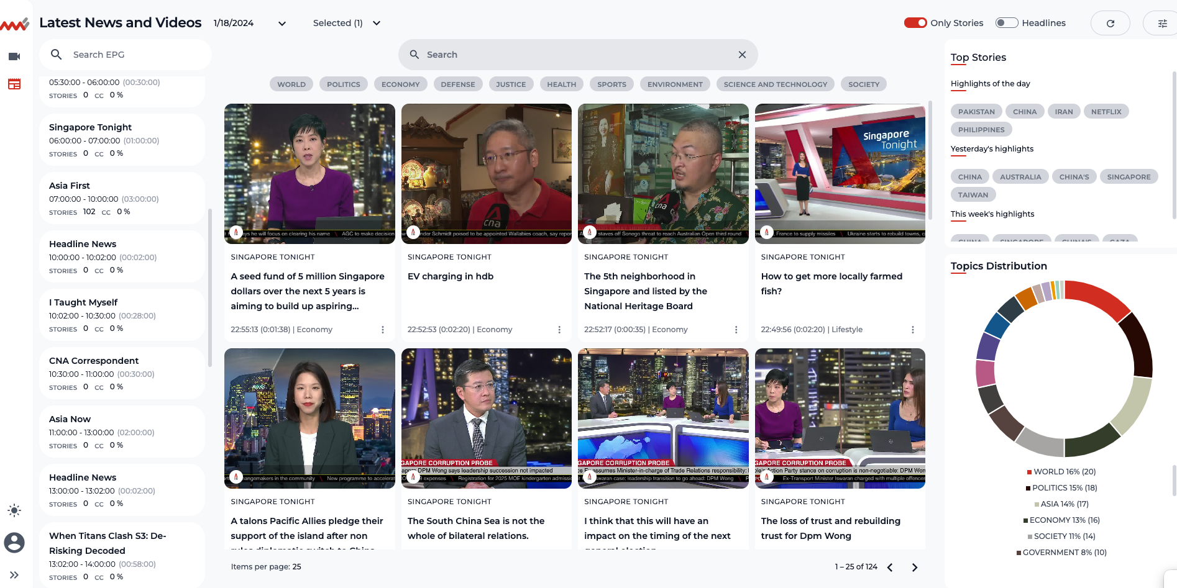The height and width of the screenshot is (588, 1177).
Task: Click the TAIWAN tag in yesterday's highlights
Action: point(973,195)
